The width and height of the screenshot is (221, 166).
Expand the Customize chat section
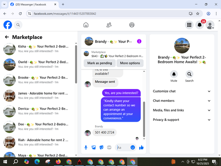click(182, 91)
